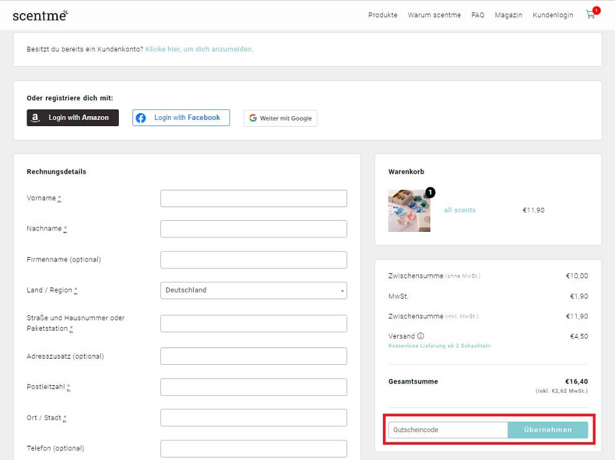The width and height of the screenshot is (615, 460).
Task: Click the Straße und Hausnummer field
Action: tap(254, 323)
